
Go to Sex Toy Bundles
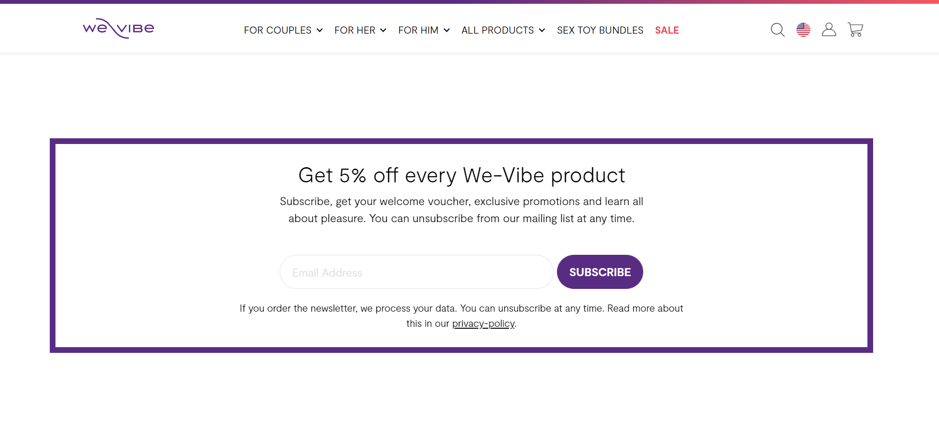coord(600,30)
